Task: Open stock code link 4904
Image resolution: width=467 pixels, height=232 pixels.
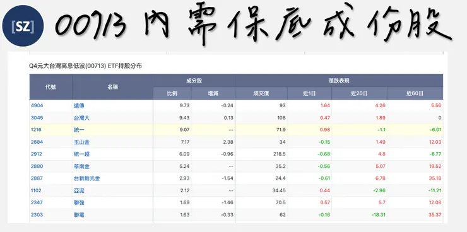Action: coord(37,105)
